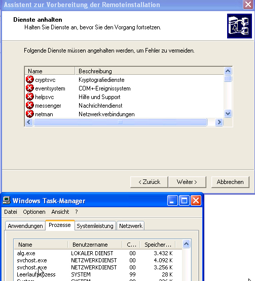The image size is (255, 281).
Task: Click the services list scroll-down arrow
Action: pos(228,113)
